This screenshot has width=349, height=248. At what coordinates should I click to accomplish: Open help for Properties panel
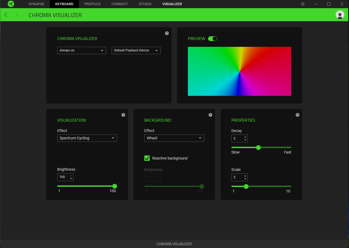click(298, 115)
